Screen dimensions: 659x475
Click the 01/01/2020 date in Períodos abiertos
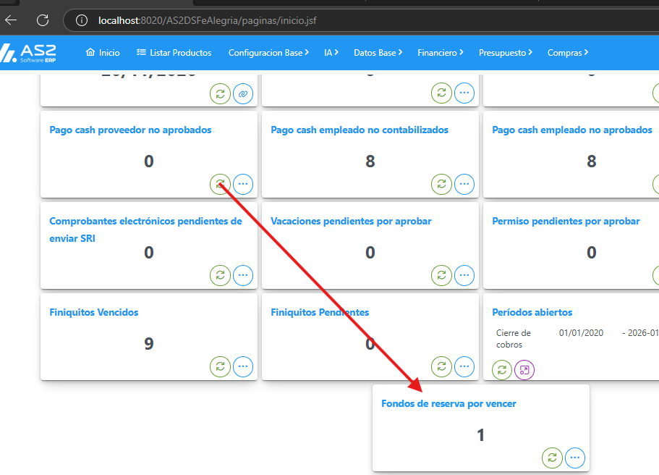581,333
